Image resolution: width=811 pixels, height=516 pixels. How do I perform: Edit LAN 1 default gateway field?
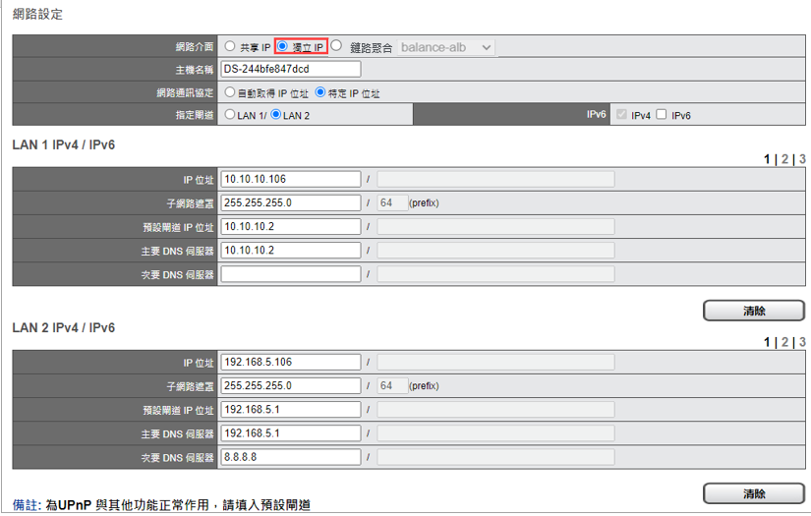(291, 226)
